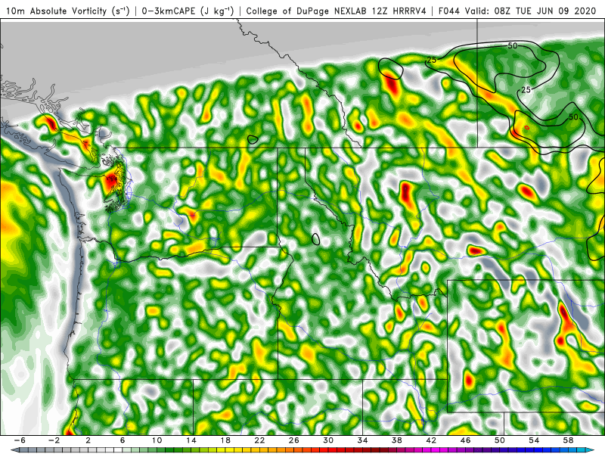Click the colorbar tick label "6"

point(123,440)
